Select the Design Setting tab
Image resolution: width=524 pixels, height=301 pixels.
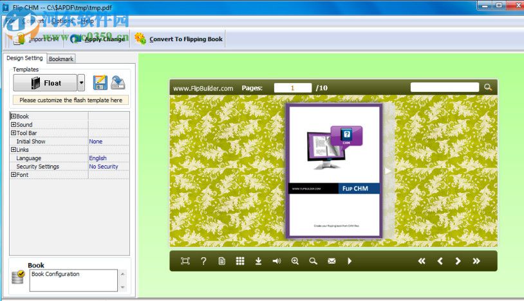pyautogui.click(x=24, y=58)
